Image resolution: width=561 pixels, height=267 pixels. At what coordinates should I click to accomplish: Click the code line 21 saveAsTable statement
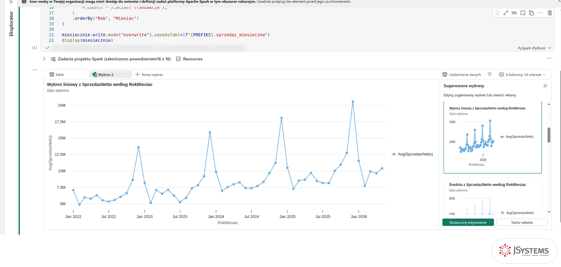pos(166,35)
